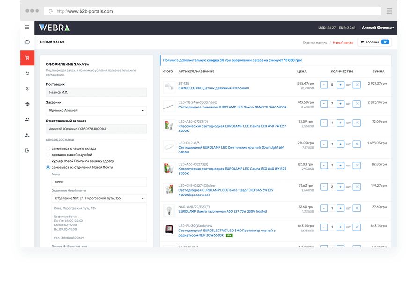
Task: Open the graduation cap training icon
Action: [27, 104]
